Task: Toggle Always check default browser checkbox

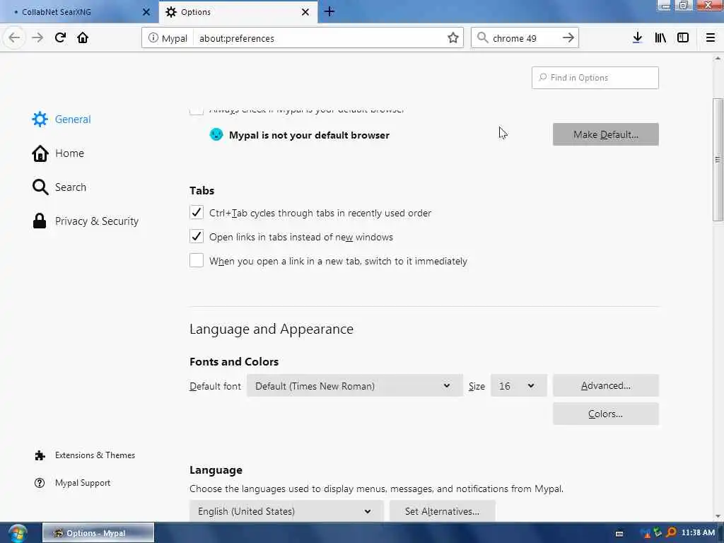Action: tap(197, 111)
